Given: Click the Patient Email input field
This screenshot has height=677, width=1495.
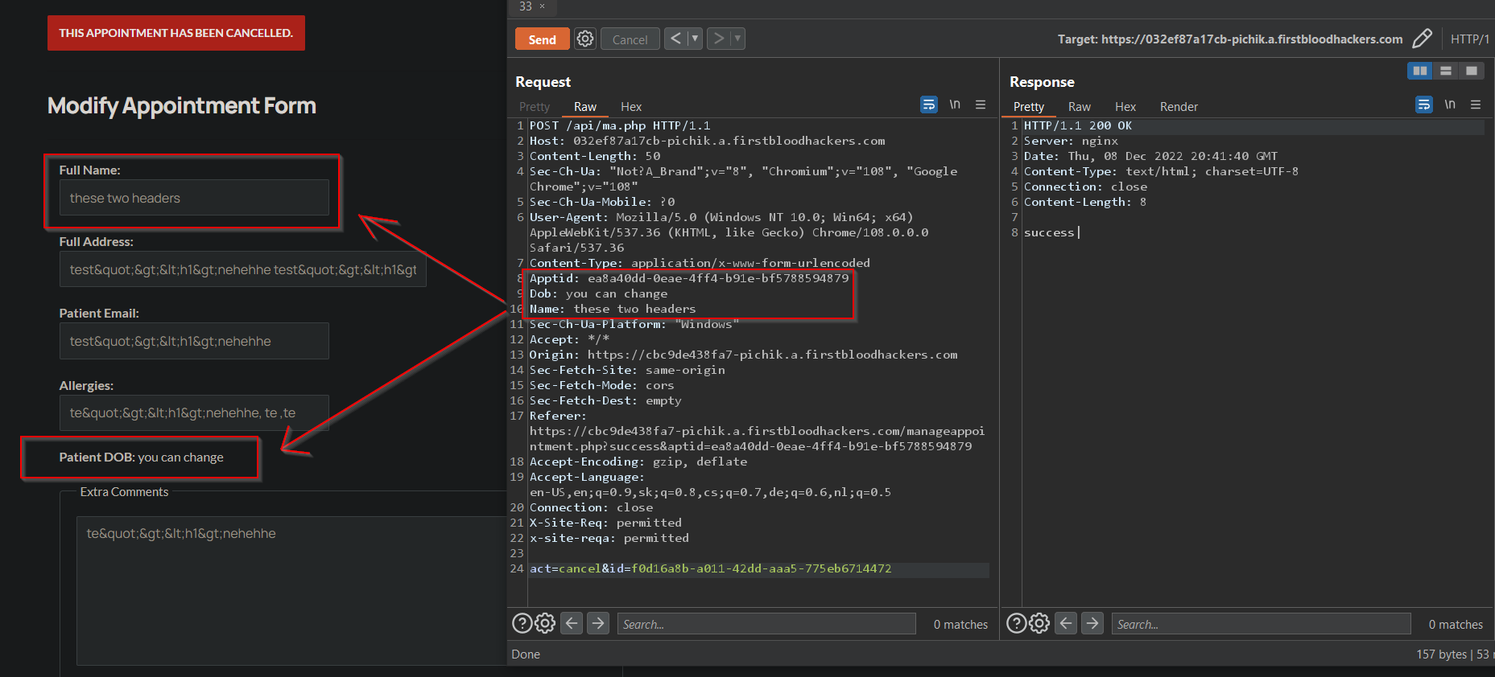Looking at the screenshot, I should tap(194, 341).
